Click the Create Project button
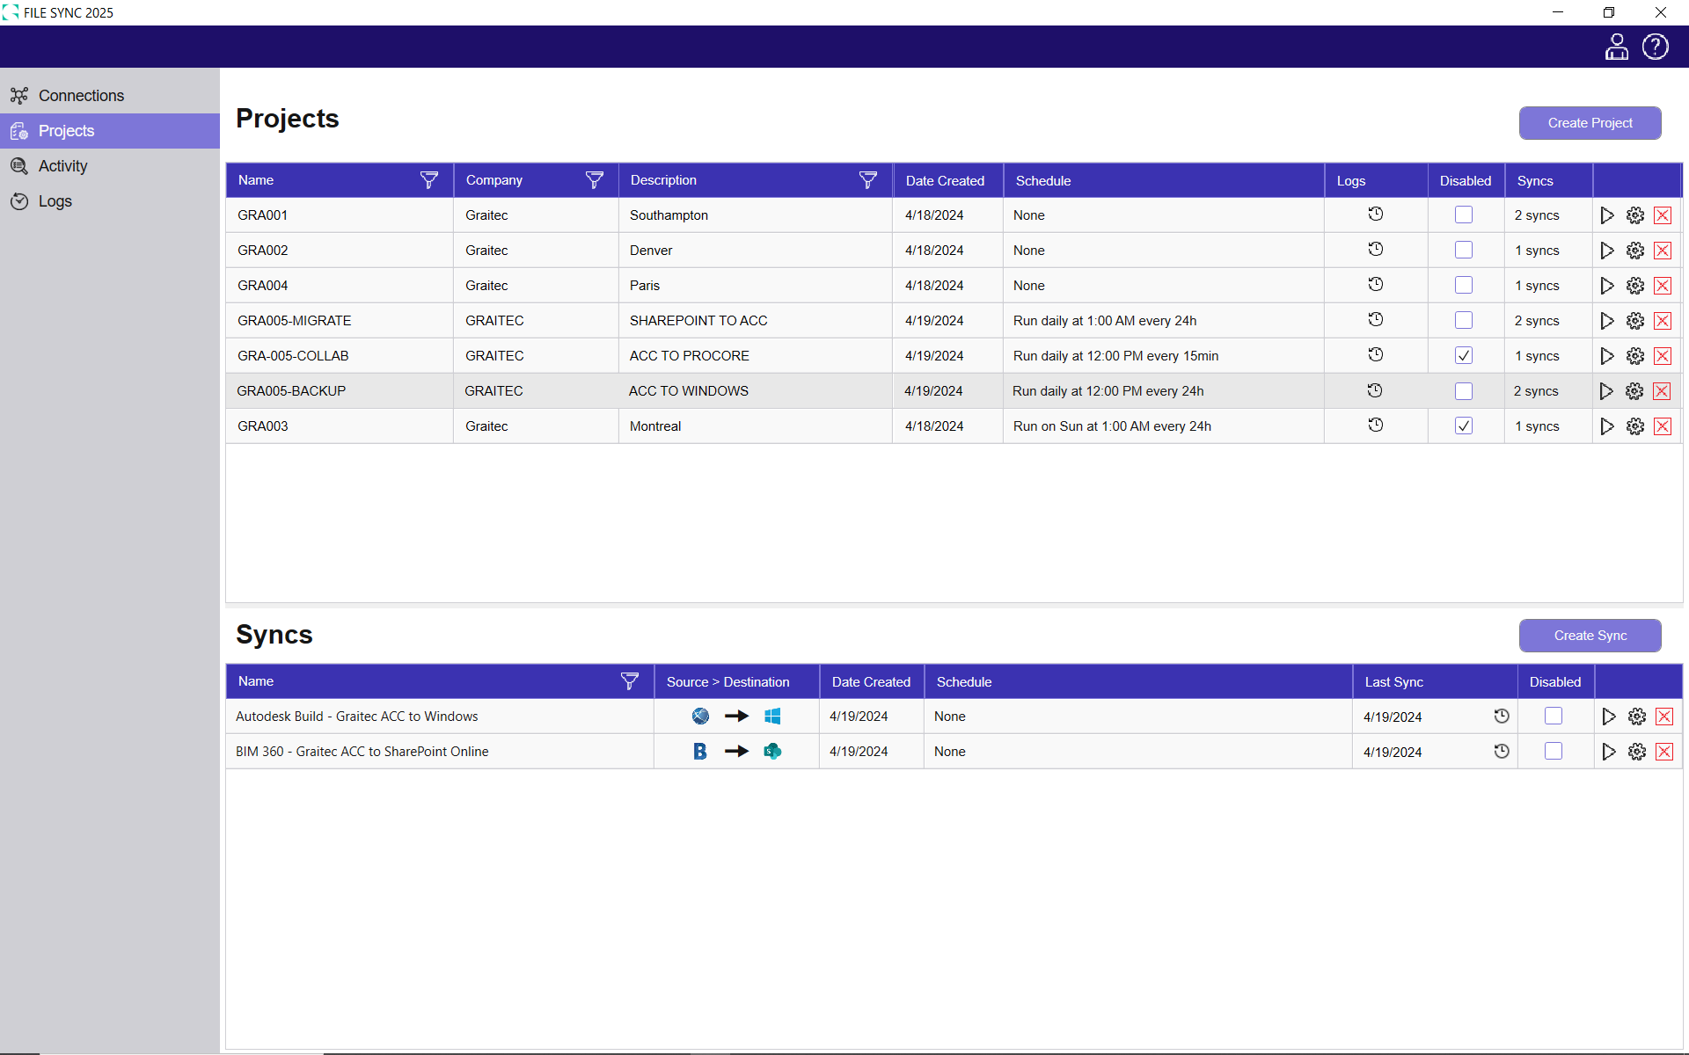This screenshot has width=1689, height=1055. click(x=1589, y=123)
